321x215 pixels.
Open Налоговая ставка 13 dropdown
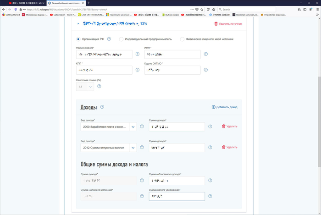point(85,87)
